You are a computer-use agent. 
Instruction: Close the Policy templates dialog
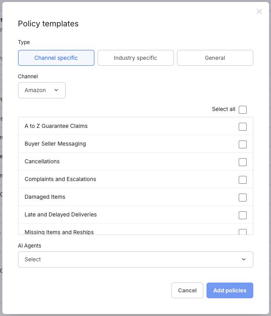259,12
